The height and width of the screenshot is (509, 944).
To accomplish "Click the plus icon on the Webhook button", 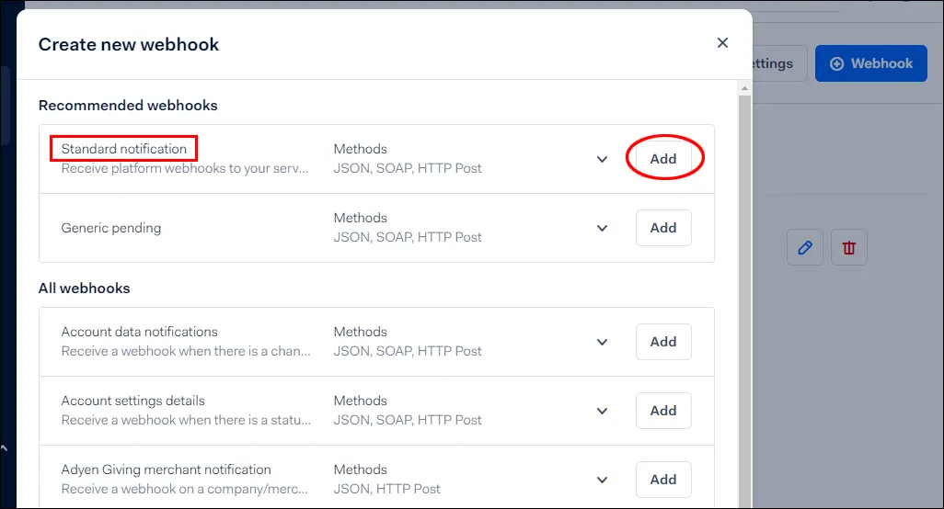I will [x=837, y=63].
